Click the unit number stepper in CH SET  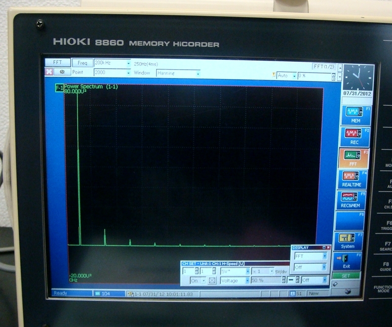pyautogui.click(x=197, y=271)
